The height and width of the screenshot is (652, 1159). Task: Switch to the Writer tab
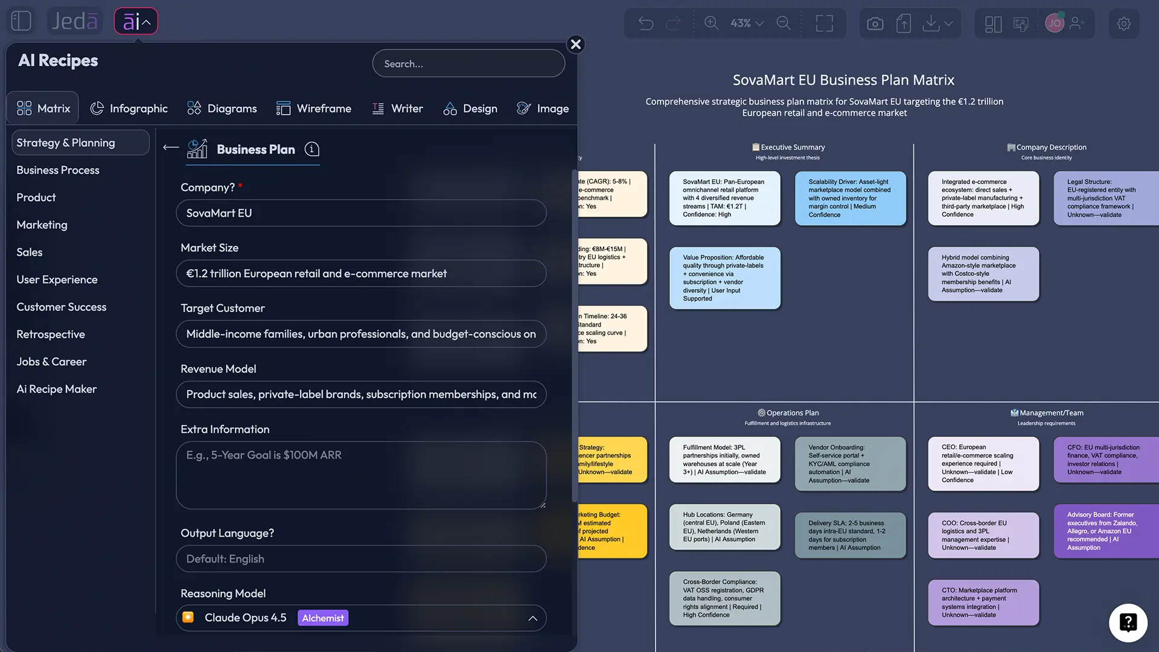(397, 108)
